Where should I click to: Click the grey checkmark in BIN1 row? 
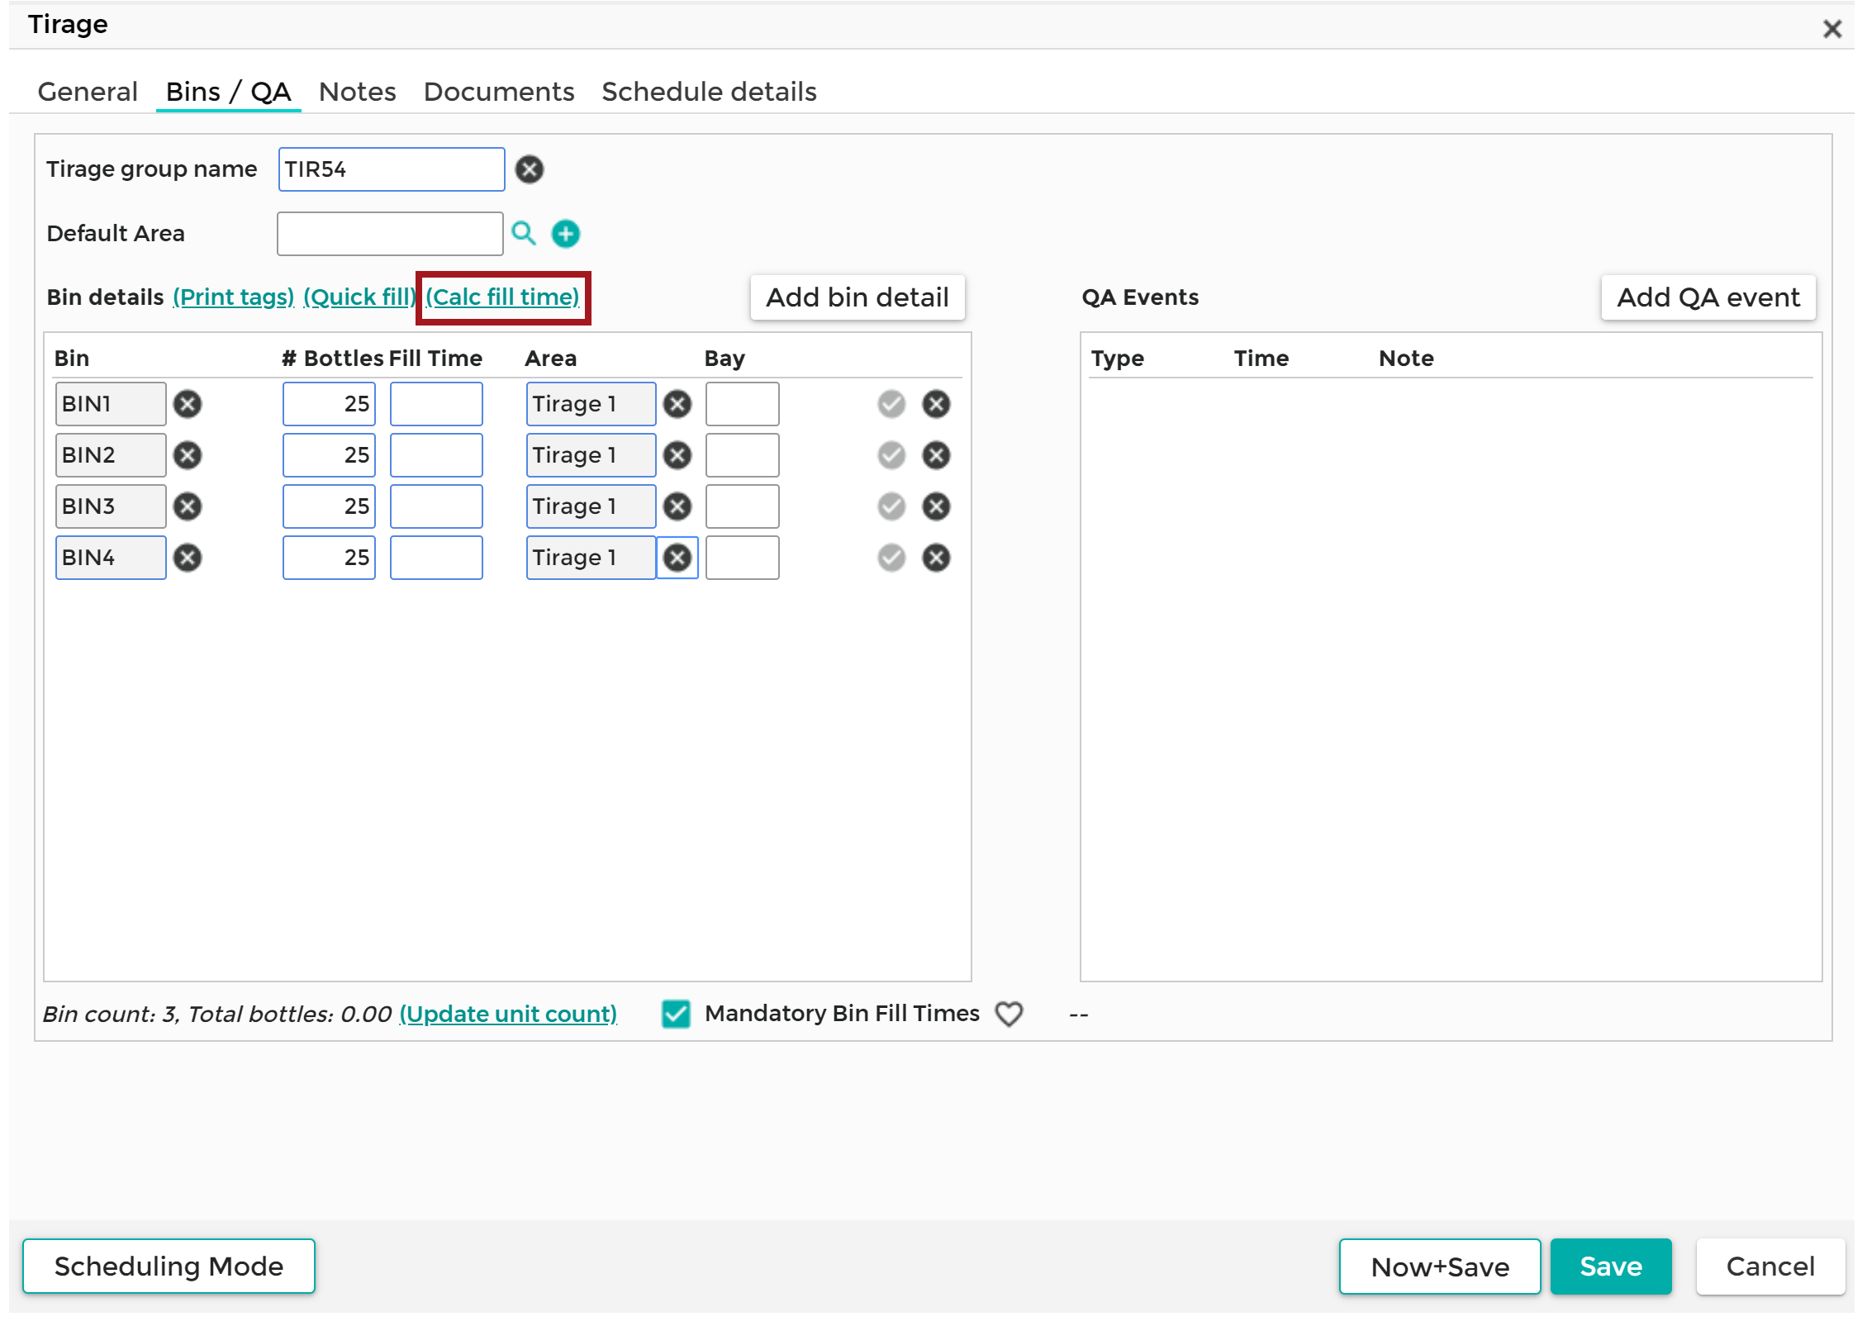(891, 404)
